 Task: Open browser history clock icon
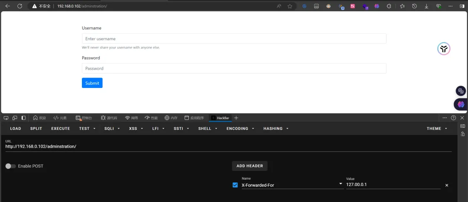coord(414,6)
